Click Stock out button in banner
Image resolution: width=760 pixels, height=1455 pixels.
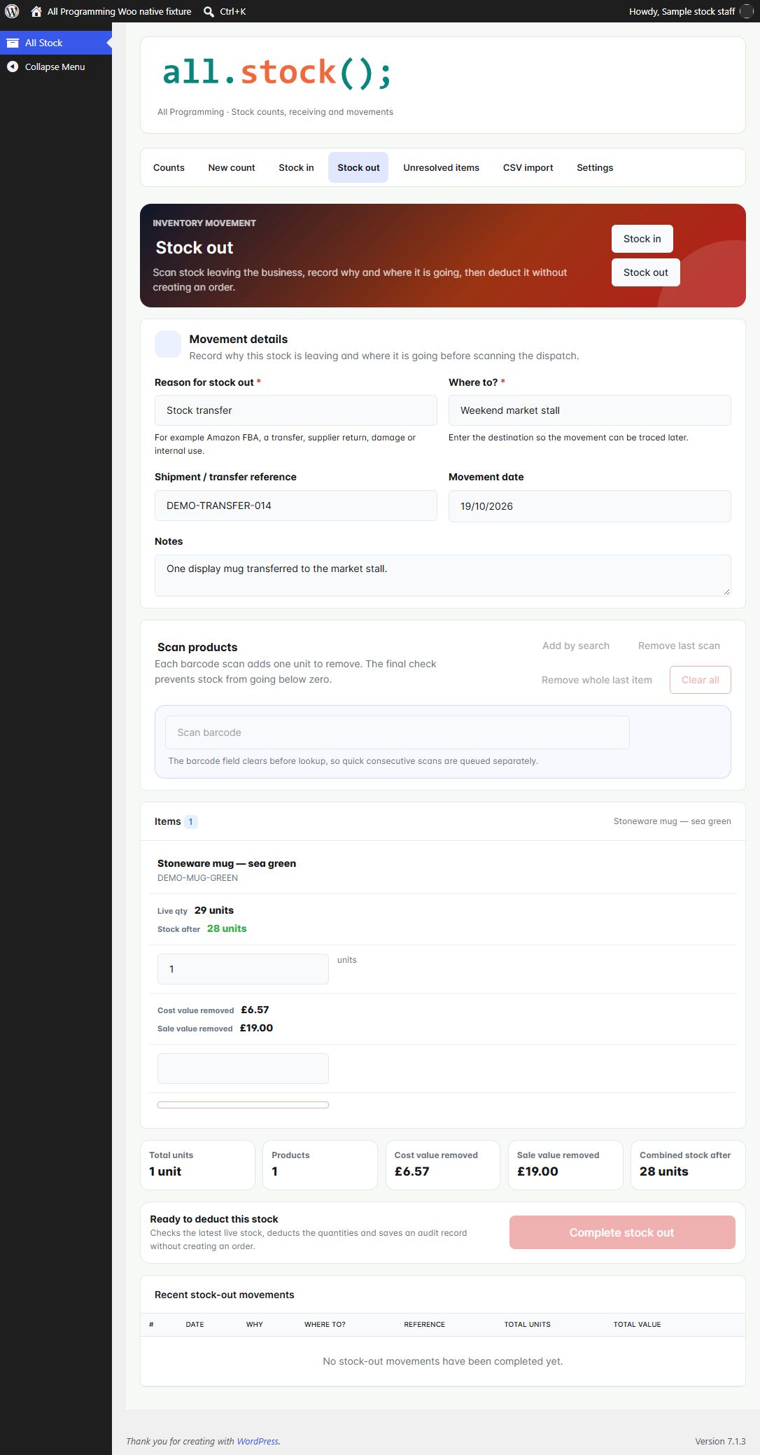(646, 272)
